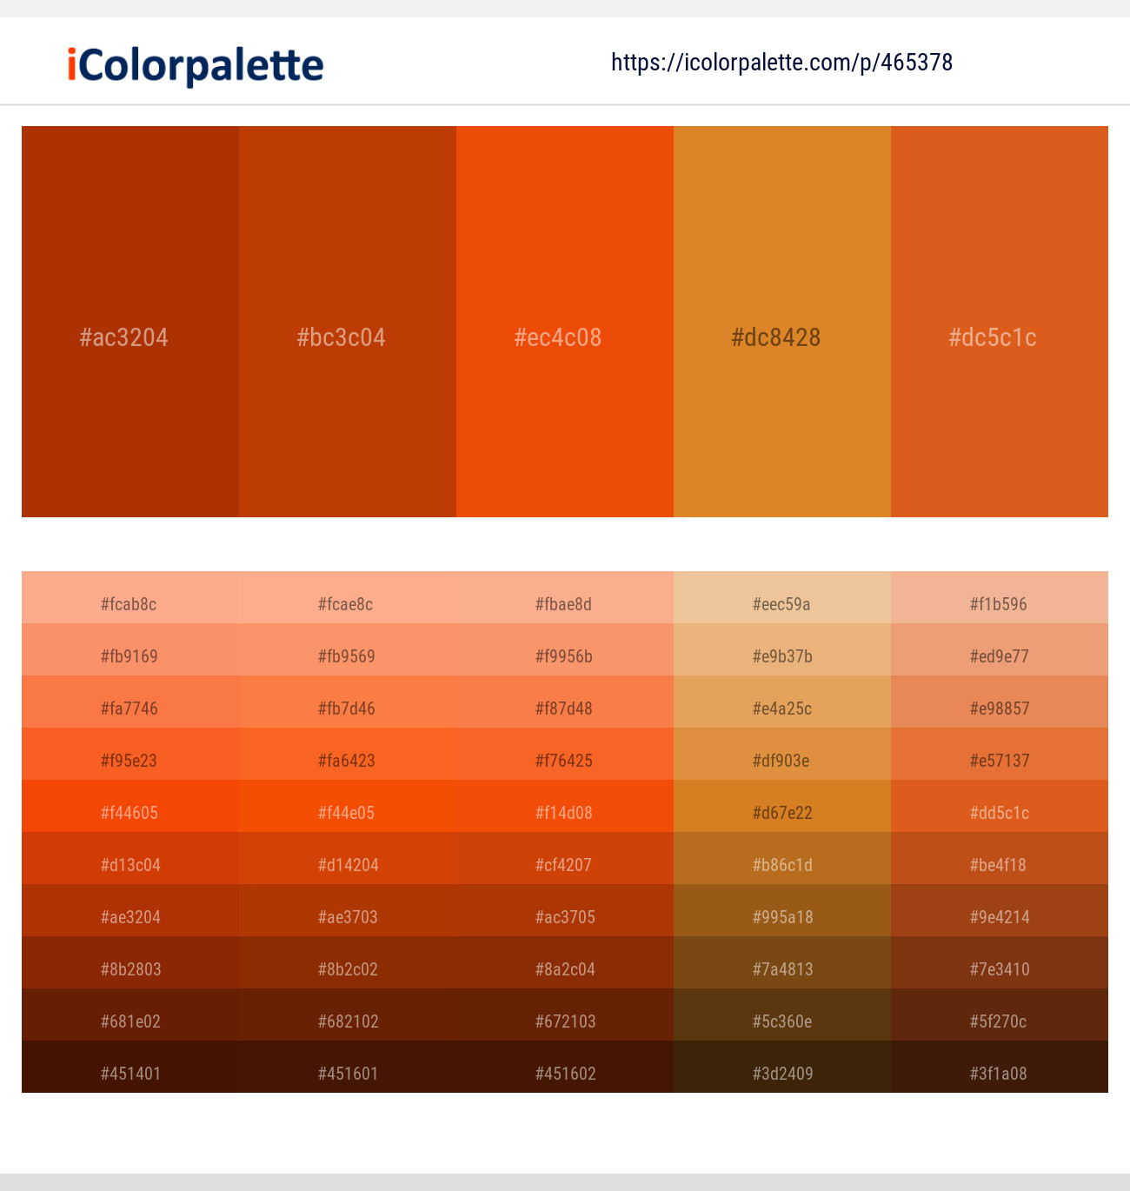
Task: Choose the large #dc8428 swatch
Action: coord(782,322)
